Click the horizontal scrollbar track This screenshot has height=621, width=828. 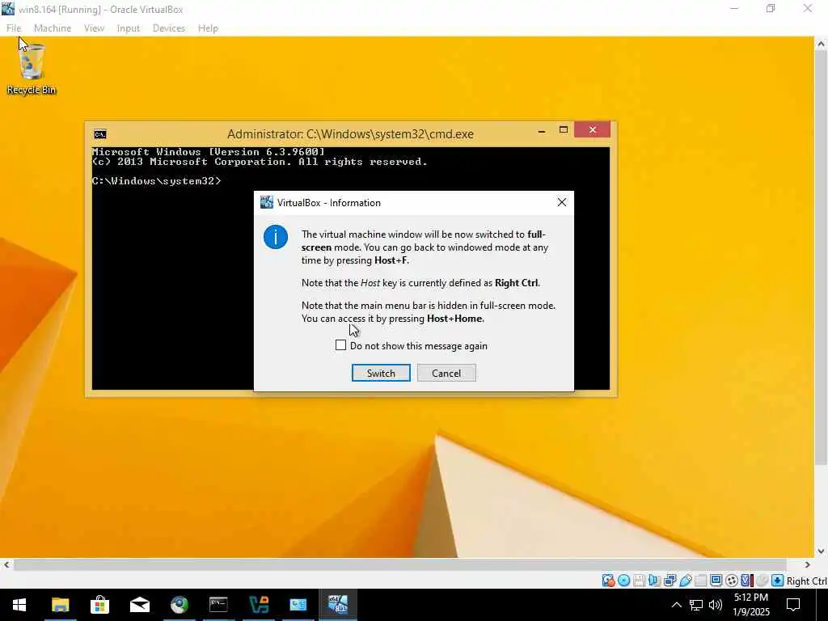tap(400, 564)
